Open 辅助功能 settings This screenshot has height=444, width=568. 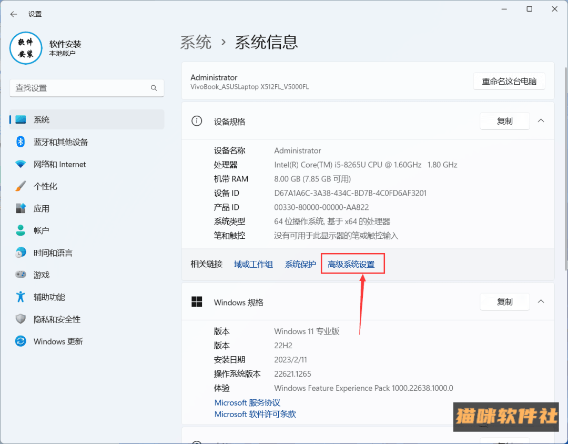click(87, 297)
